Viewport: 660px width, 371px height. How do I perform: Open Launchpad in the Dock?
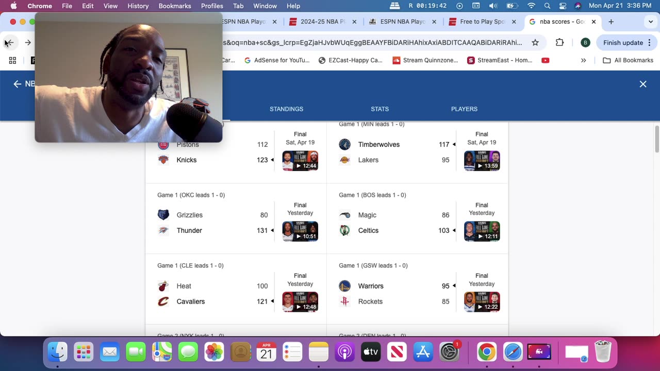click(84, 352)
